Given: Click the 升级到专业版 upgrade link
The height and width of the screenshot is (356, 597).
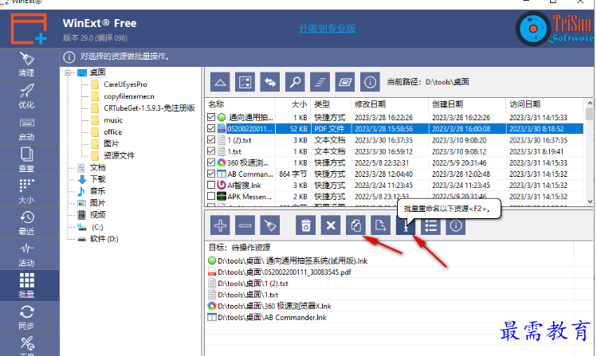Looking at the screenshot, I should coord(327,28).
